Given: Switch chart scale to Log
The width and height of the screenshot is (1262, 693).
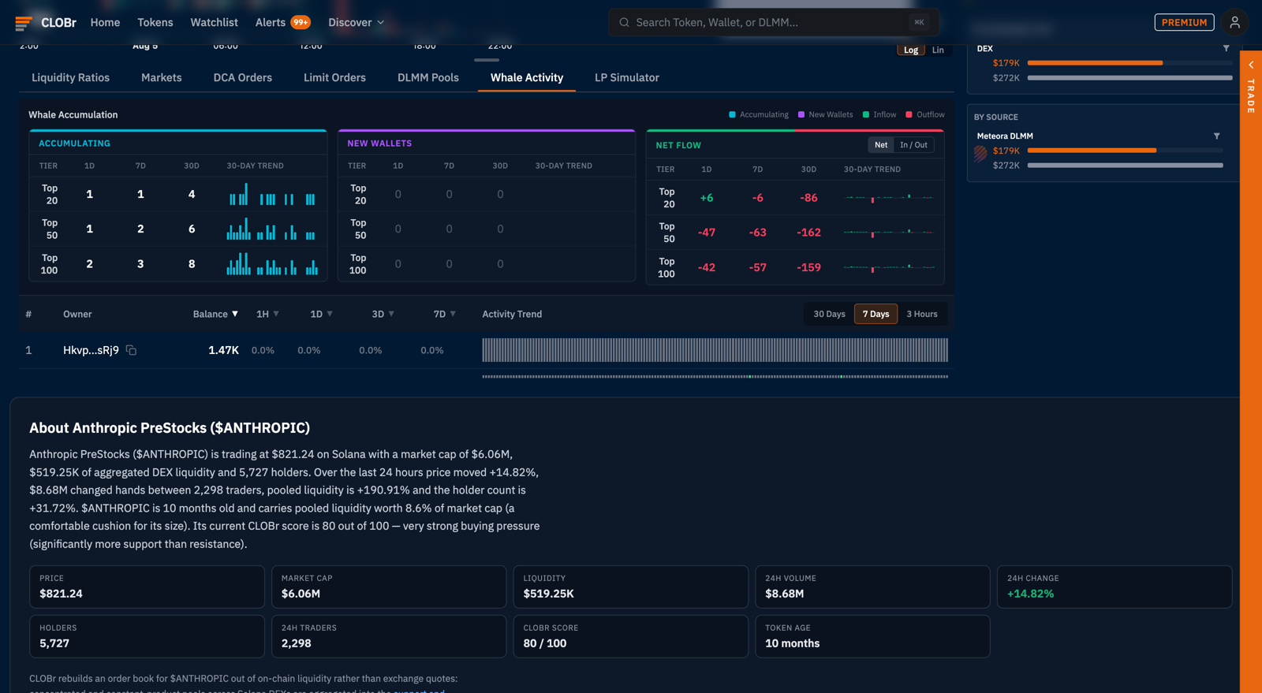Looking at the screenshot, I should (911, 50).
